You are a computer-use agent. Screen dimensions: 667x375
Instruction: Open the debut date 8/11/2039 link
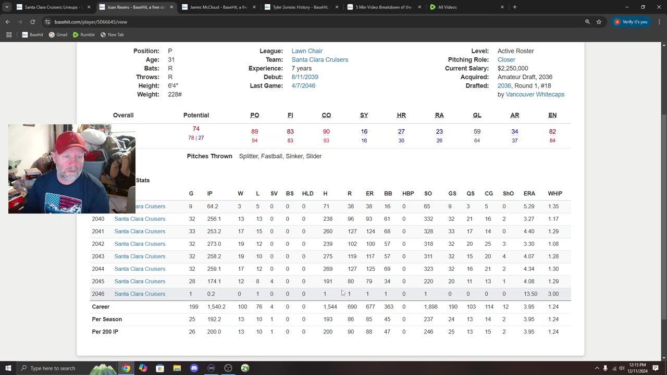(305, 77)
